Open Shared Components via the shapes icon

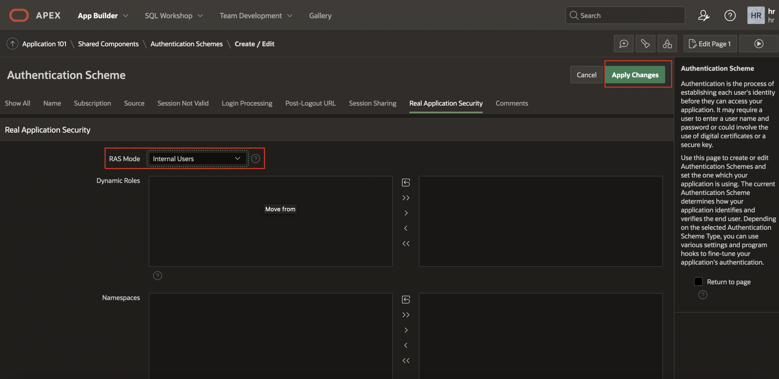pyautogui.click(x=667, y=43)
